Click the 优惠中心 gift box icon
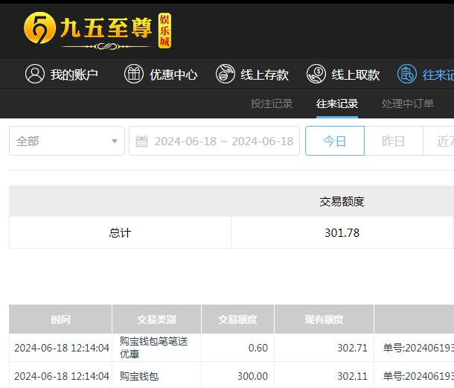This screenshot has width=454, height=388. [134, 74]
